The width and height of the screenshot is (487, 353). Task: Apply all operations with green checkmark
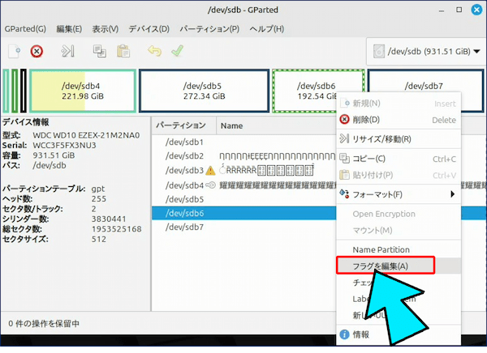177,51
